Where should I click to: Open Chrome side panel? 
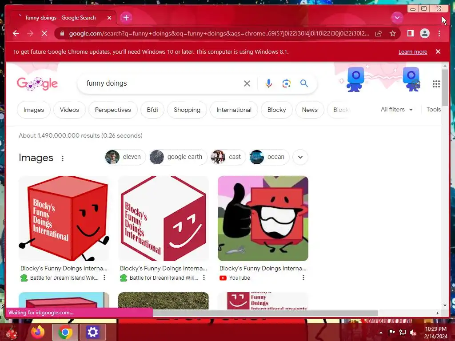tap(410, 33)
